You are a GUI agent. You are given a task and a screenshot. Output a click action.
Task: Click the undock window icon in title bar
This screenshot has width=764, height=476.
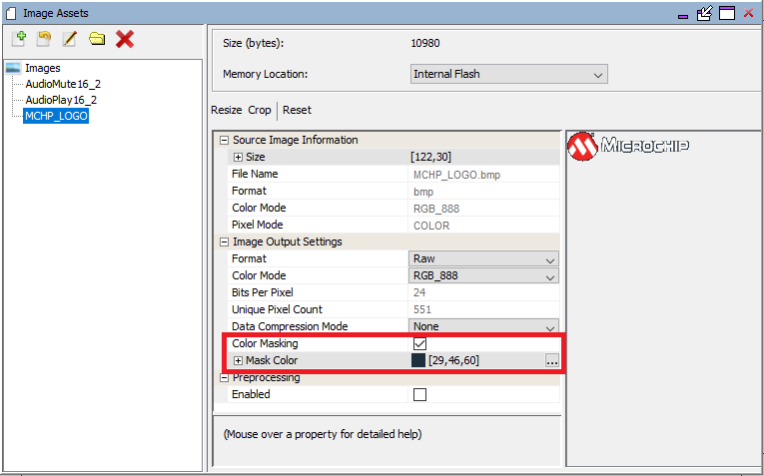pyautogui.click(x=704, y=13)
